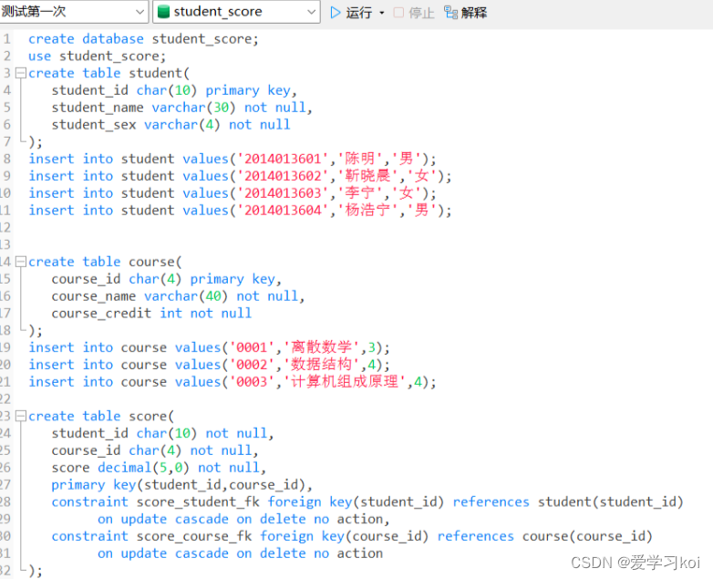The image size is (713, 579).
Task: Click insert line with value '2014013604'
Action: pyautogui.click(x=240, y=210)
